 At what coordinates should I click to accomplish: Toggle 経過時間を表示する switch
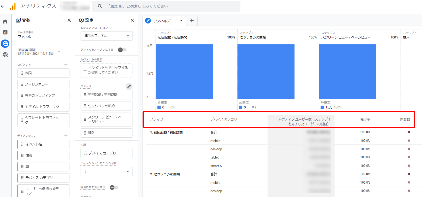coord(114,187)
